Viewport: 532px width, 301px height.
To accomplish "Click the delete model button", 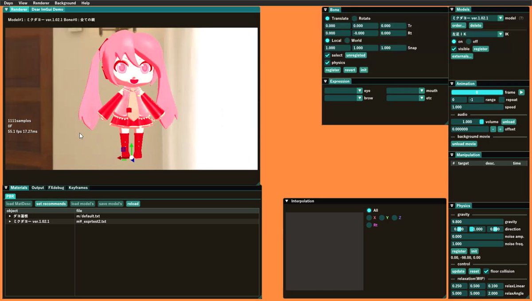I will [476, 26].
